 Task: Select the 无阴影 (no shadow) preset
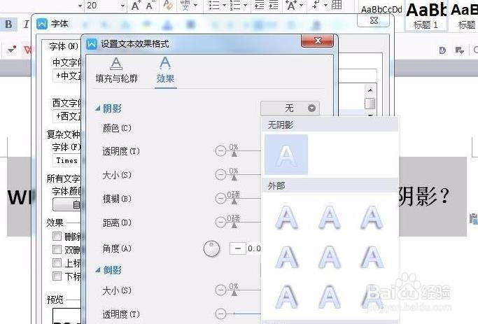pyautogui.click(x=286, y=155)
